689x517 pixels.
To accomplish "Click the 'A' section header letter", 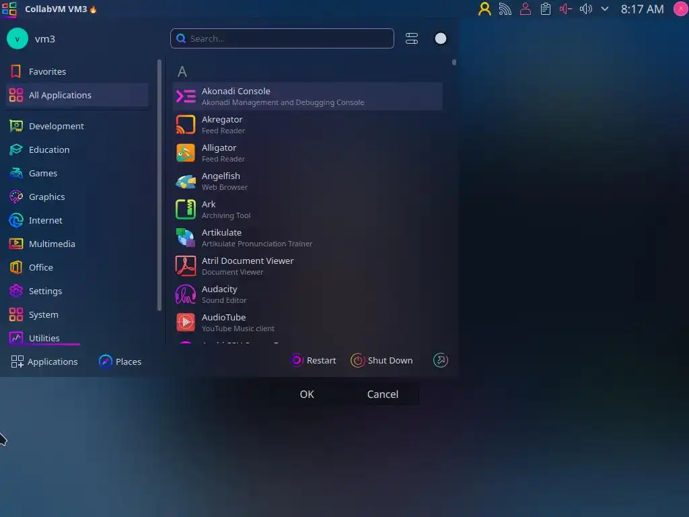I will click(182, 71).
